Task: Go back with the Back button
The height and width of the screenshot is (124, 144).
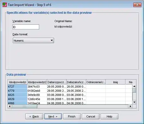Action: coord(34,116)
